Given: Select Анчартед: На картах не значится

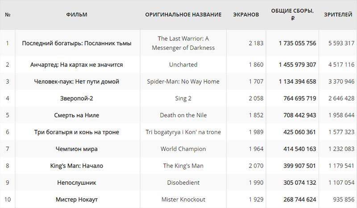Looking at the screenshot, I should (x=76, y=65).
